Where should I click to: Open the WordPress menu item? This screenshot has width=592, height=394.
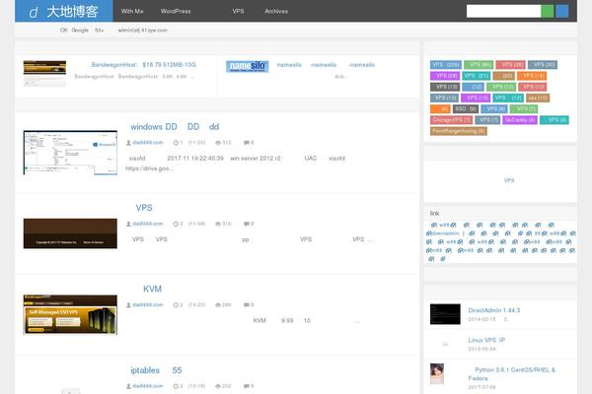point(176,11)
